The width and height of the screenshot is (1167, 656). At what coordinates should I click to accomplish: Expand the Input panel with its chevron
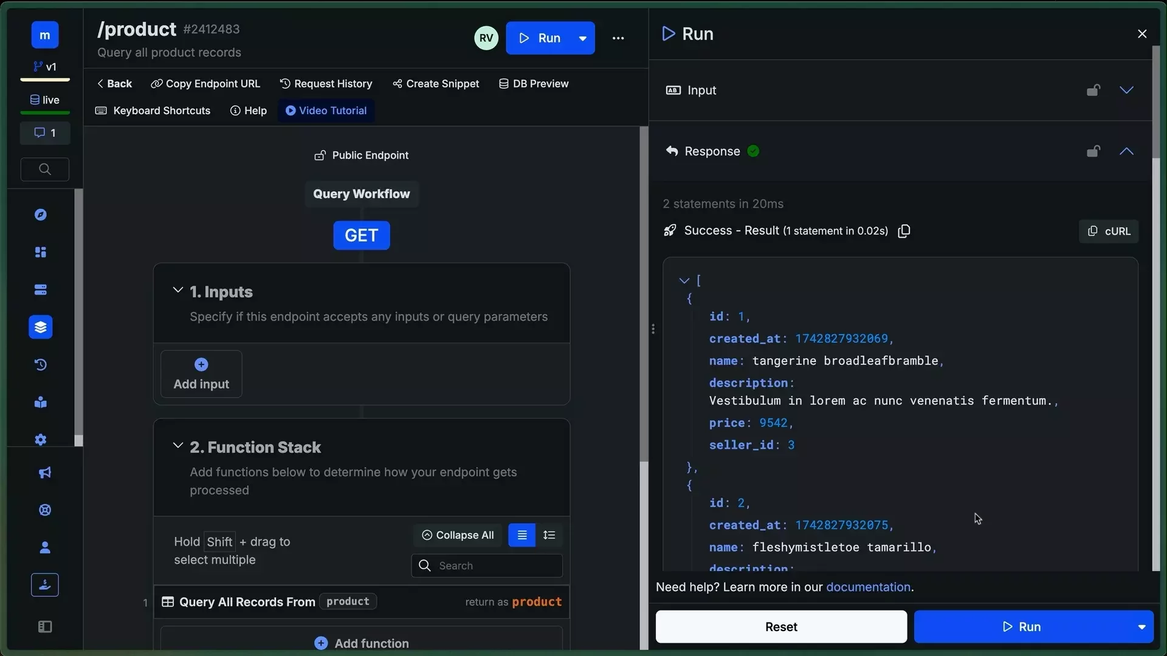click(x=1127, y=90)
